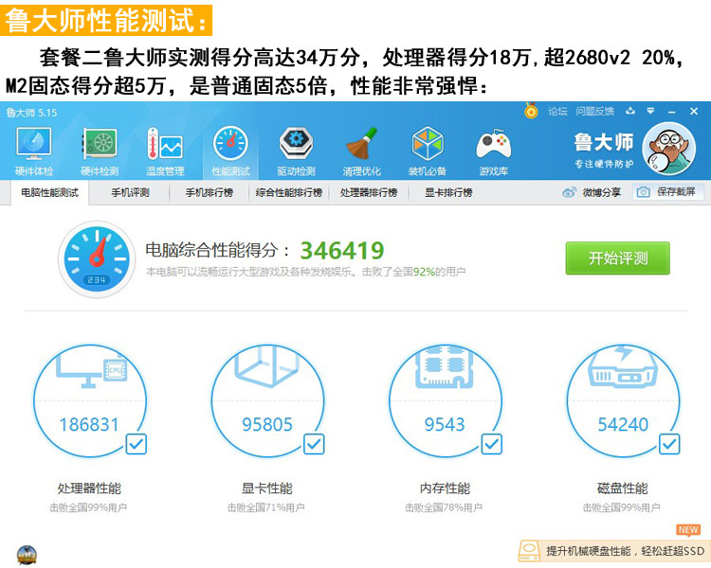
Task: Click the speedometer gauge score icon
Action: [x=97, y=259]
